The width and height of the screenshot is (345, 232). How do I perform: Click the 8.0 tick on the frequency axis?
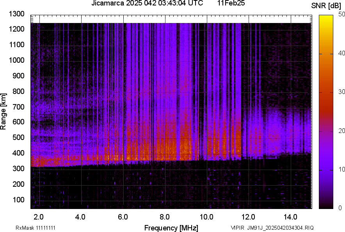pos(165,217)
